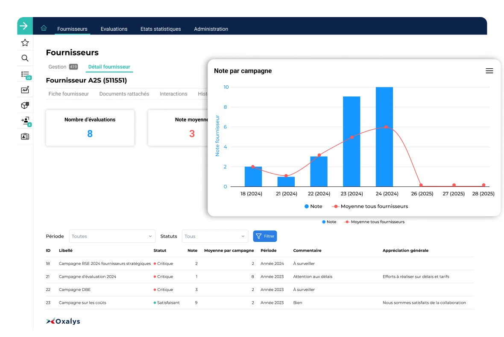
Task: Select the Documents rattachés tab
Action: [x=124, y=94]
